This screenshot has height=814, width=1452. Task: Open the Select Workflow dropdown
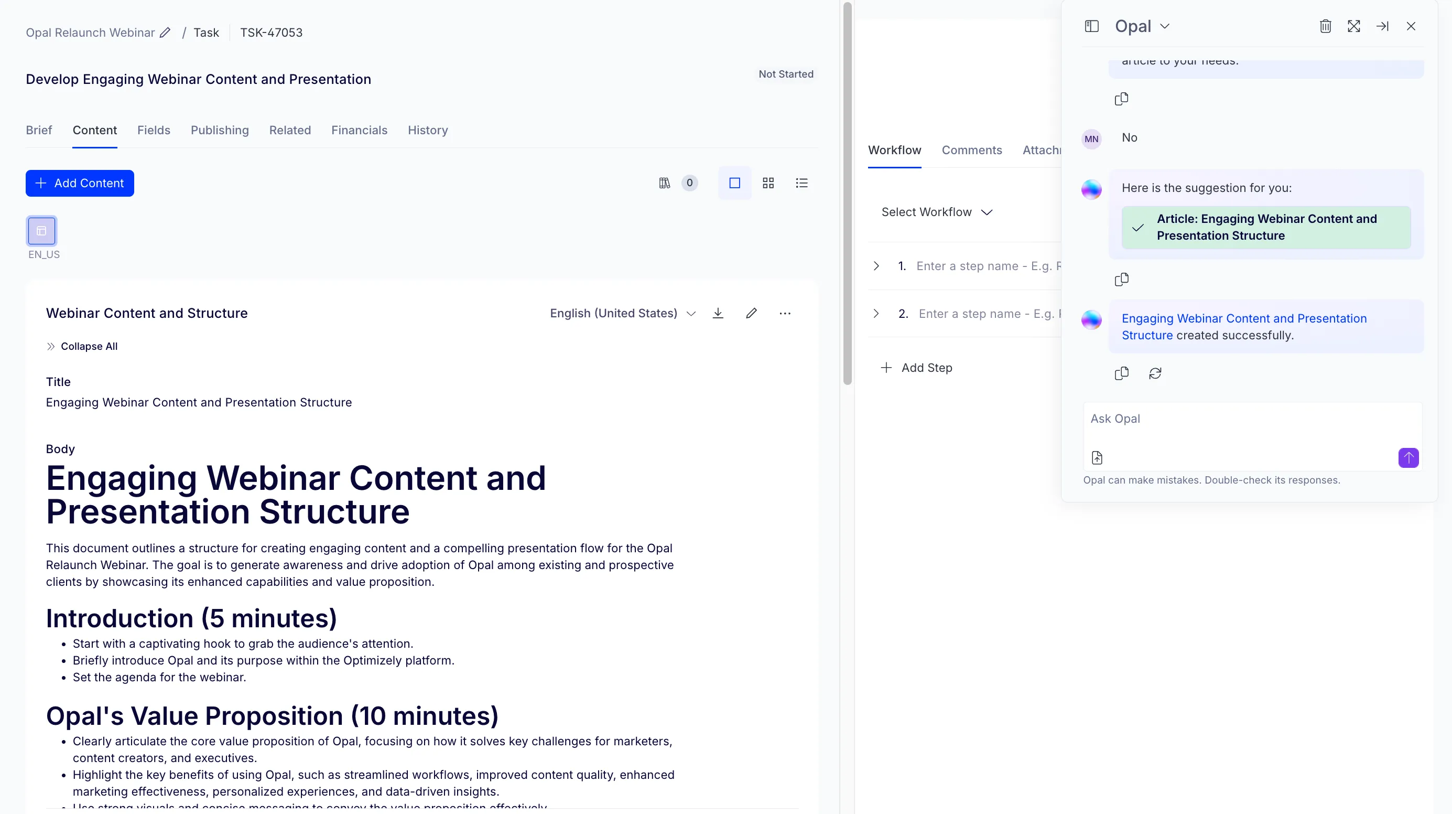click(937, 212)
